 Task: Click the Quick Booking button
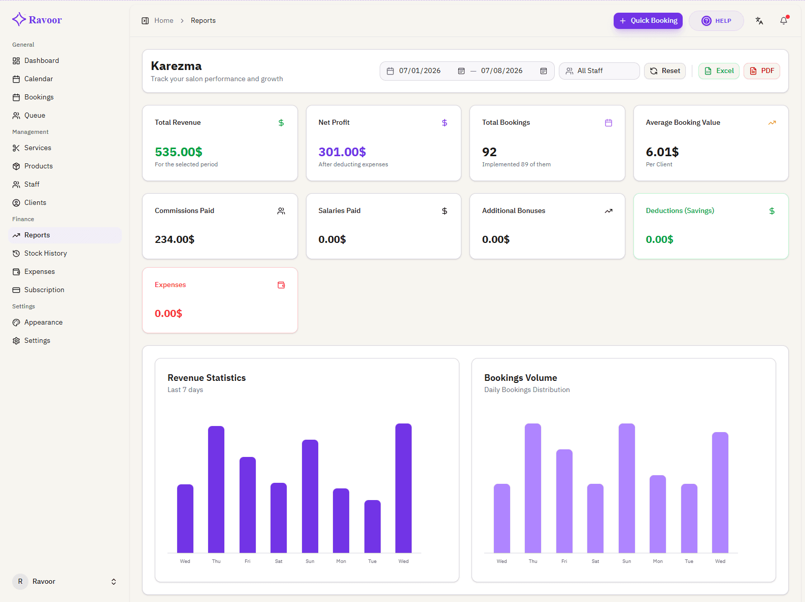(648, 21)
